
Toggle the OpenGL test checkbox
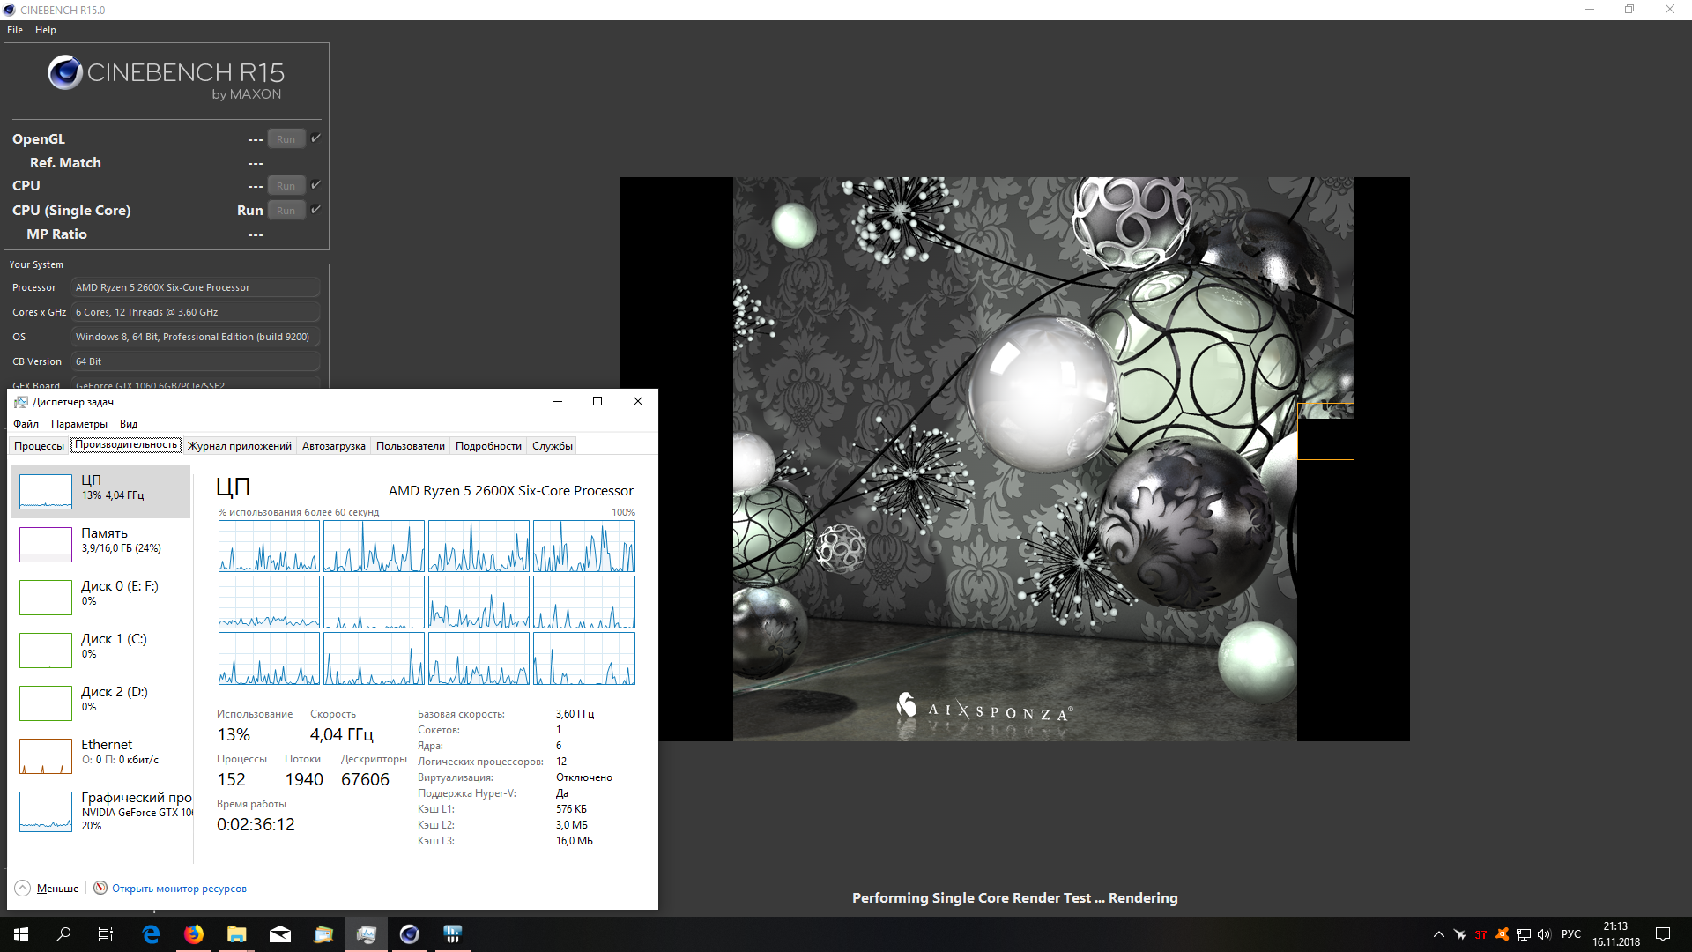(x=315, y=138)
